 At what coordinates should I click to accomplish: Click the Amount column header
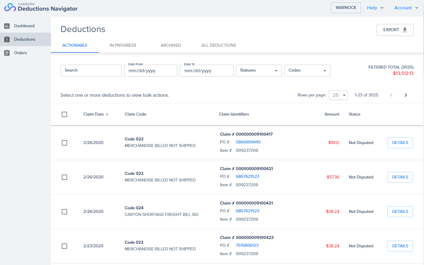click(332, 114)
